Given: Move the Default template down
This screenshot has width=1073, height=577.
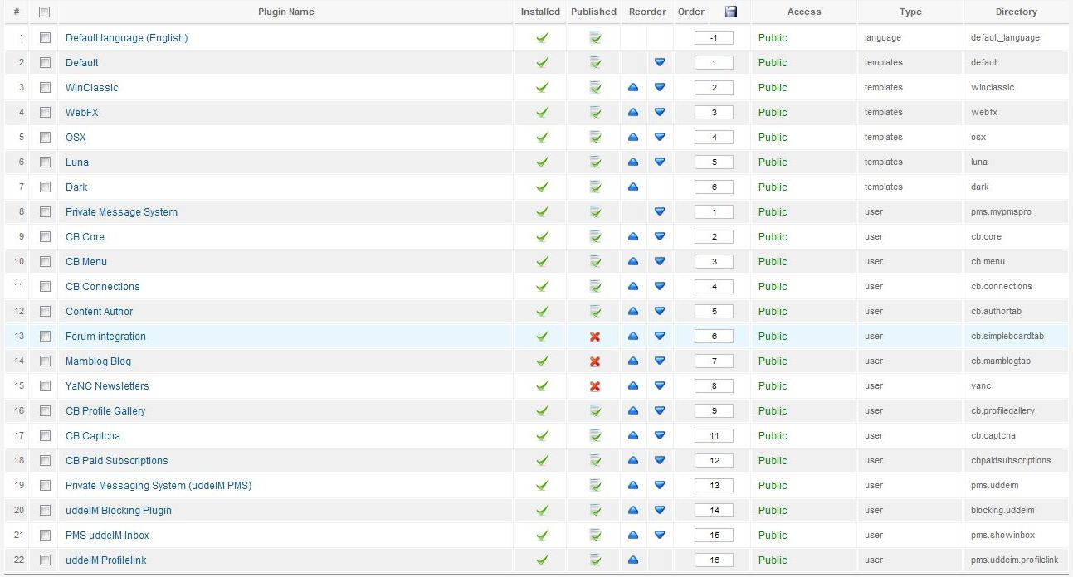Looking at the screenshot, I should 660,62.
